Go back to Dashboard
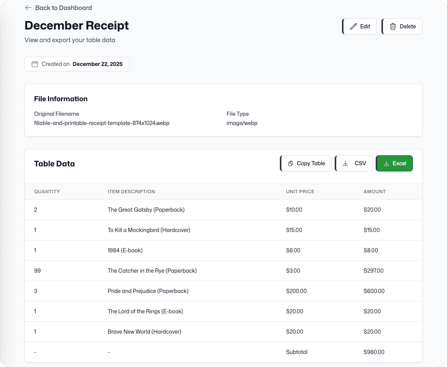The width and height of the screenshot is (447, 367). [63, 8]
